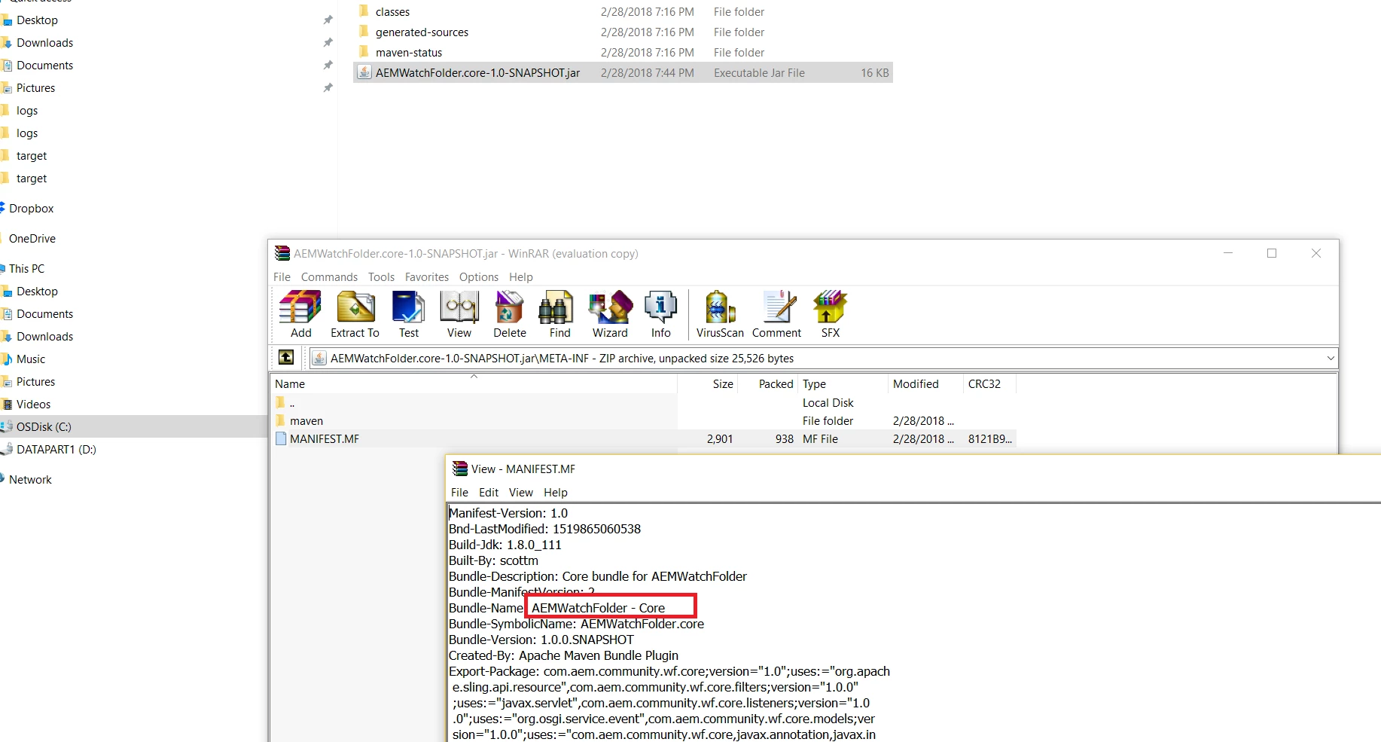The image size is (1381, 742).
Task: Click the maven folder icon in WinRAR list
Action: pyautogui.click(x=281, y=420)
